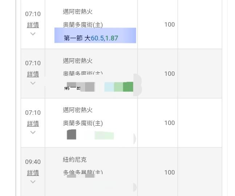Open 詳情 for the first 07:10 match
This screenshot has height=196, width=235.
click(33, 25)
